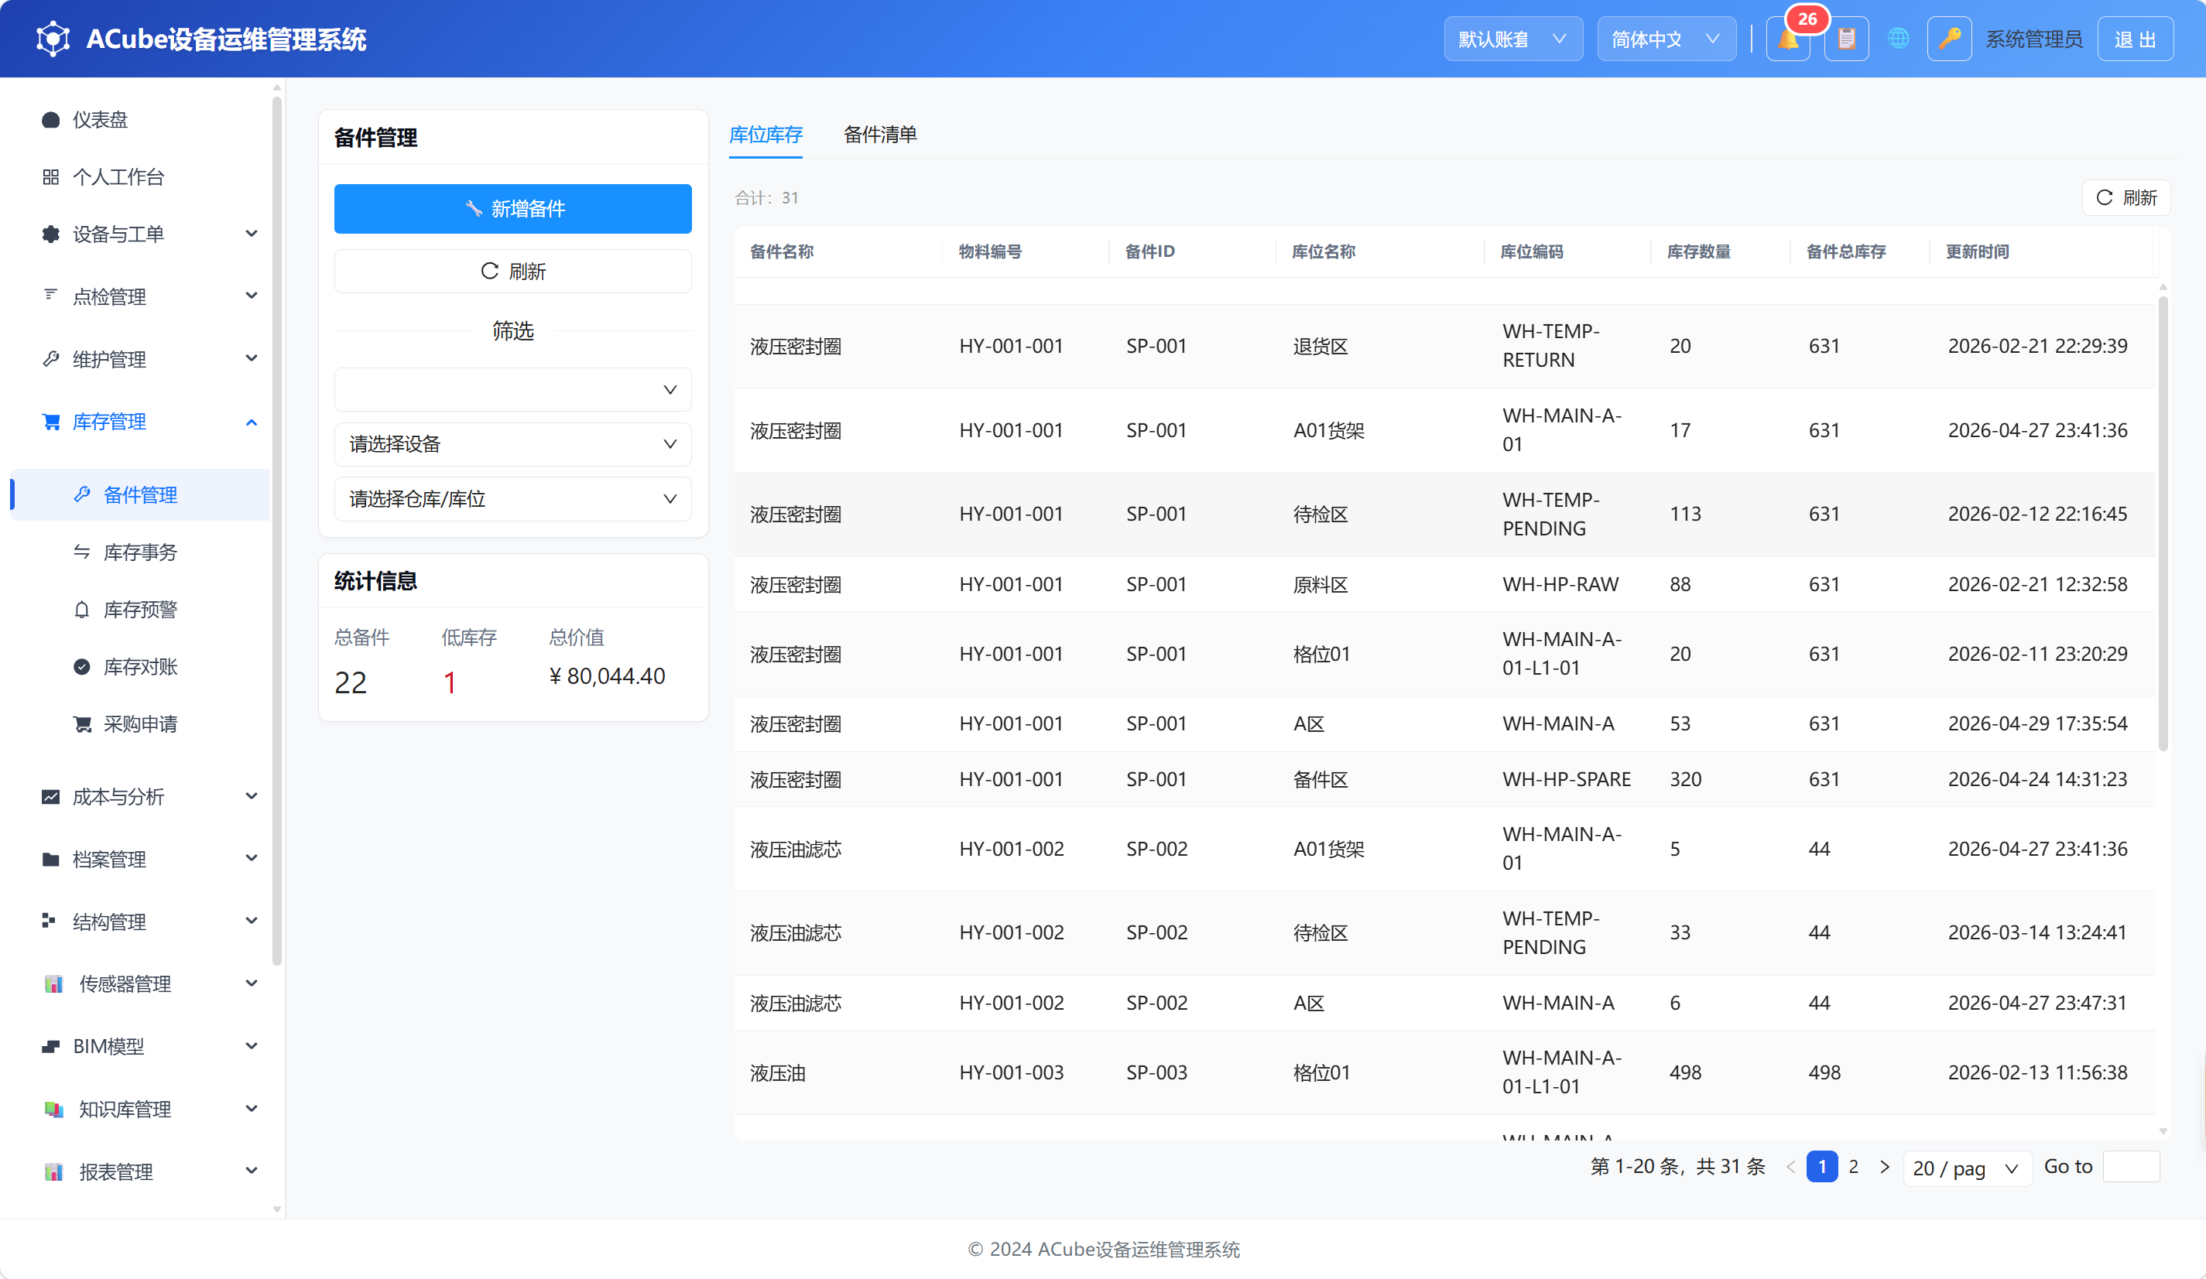Expand the 设备与工单 menu chevron
The image size is (2206, 1279).
(252, 234)
